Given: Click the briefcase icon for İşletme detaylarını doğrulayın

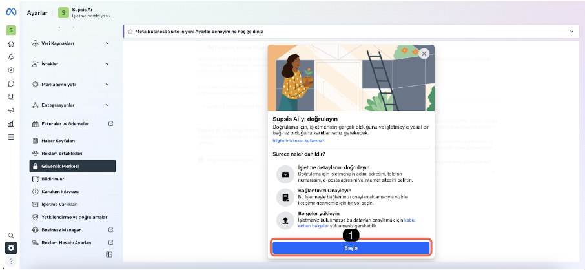Looking at the screenshot, I should click(x=285, y=174).
